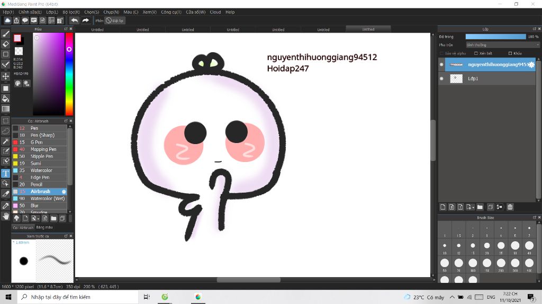Screen dimensions: 542x304
Task: Open the color palette icon in Màu panel
Action: click(x=18, y=83)
